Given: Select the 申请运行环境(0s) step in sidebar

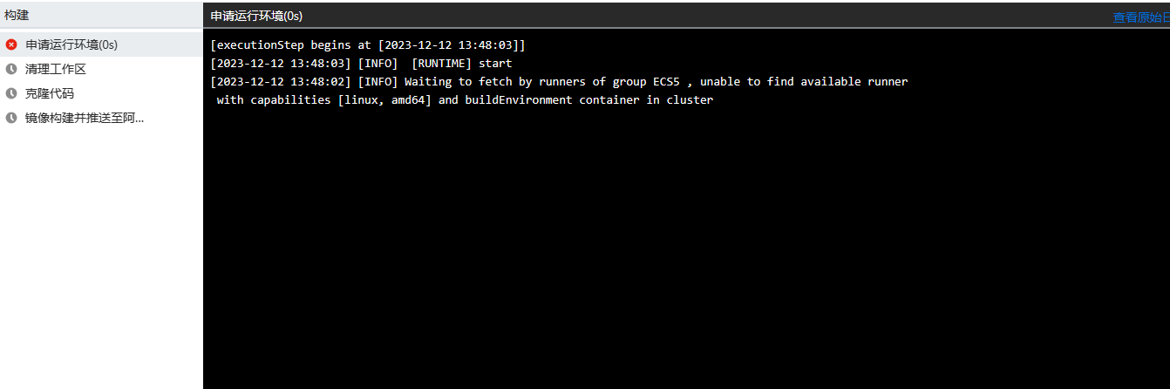Looking at the screenshot, I should coord(101,44).
